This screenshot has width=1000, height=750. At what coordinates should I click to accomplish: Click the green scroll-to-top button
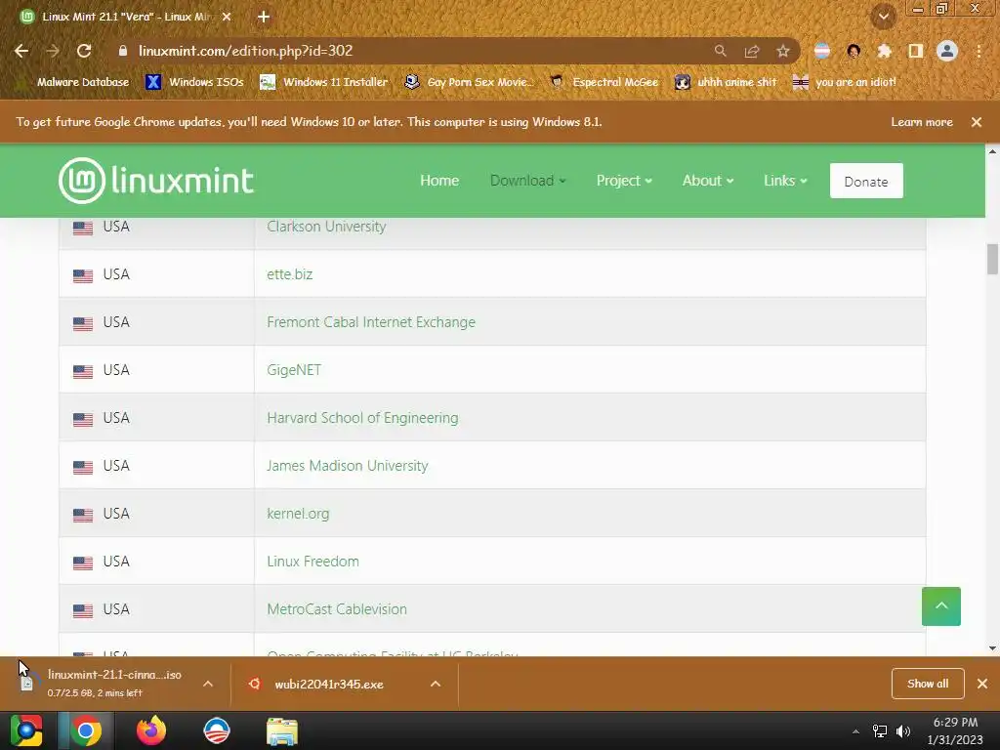coord(940,606)
